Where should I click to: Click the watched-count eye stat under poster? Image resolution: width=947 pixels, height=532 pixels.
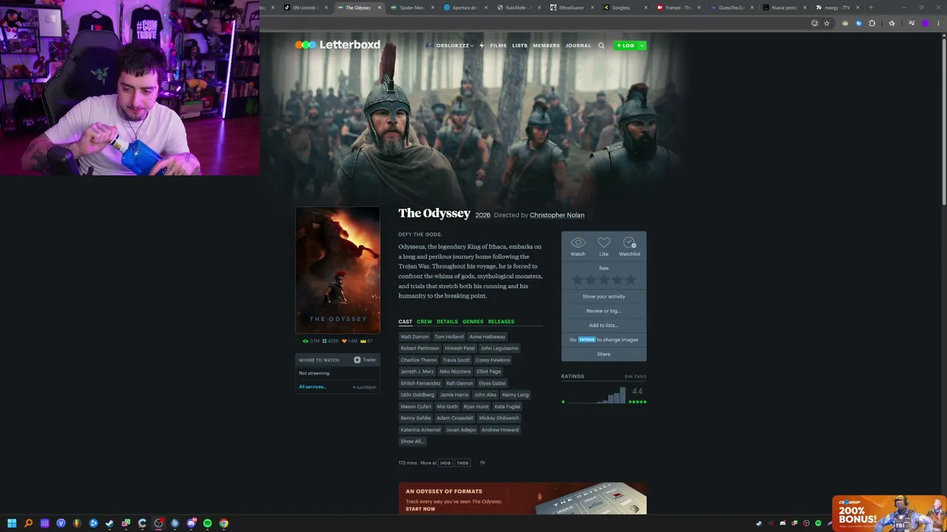(311, 341)
